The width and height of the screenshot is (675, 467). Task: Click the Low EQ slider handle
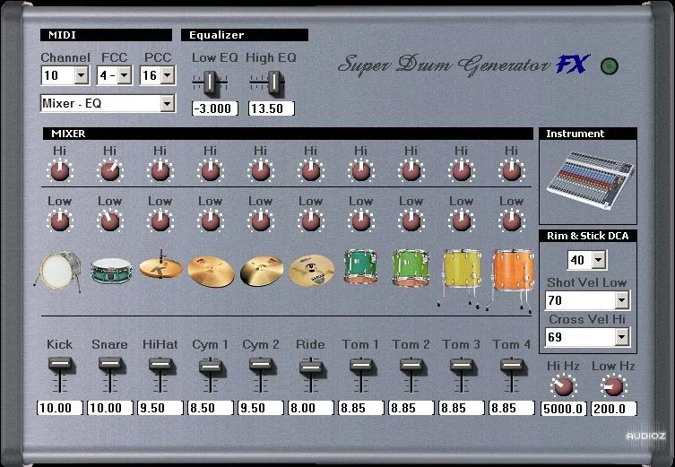(x=210, y=82)
